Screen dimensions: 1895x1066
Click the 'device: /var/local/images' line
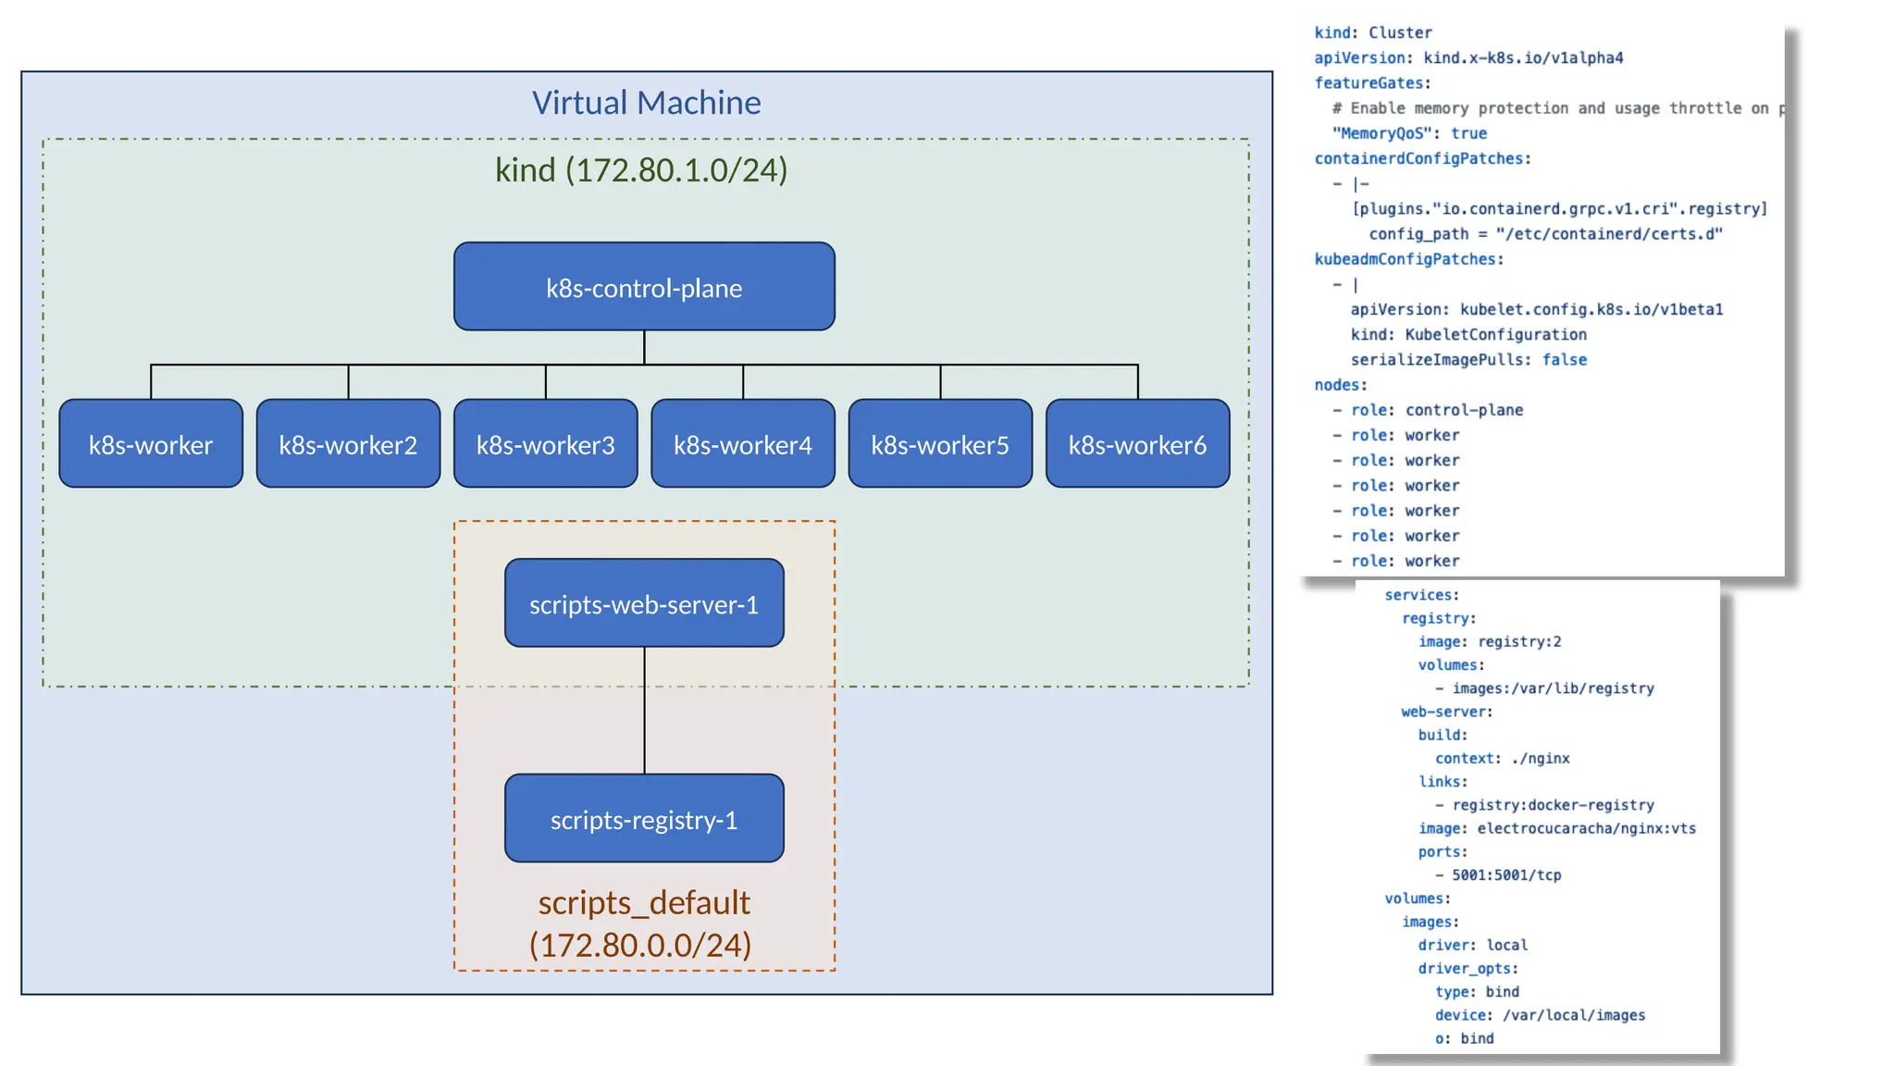1540,1015
